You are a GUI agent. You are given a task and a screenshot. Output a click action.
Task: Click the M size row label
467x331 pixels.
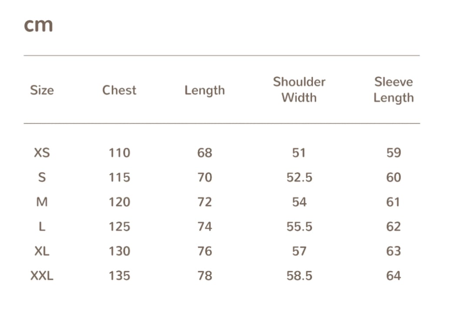42,202
